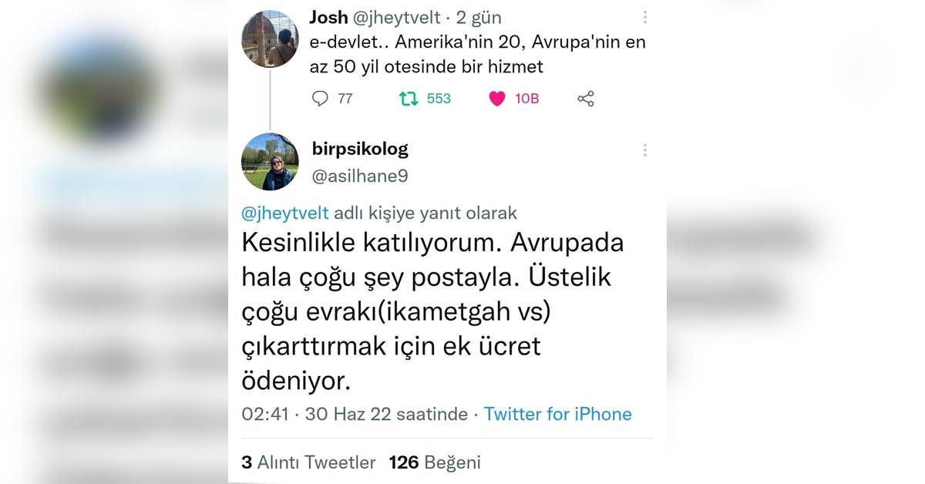Viewport: 925px width, 484px height.
Task: Select the @asilhane9 handle under birpsikolog
Action: (x=360, y=176)
